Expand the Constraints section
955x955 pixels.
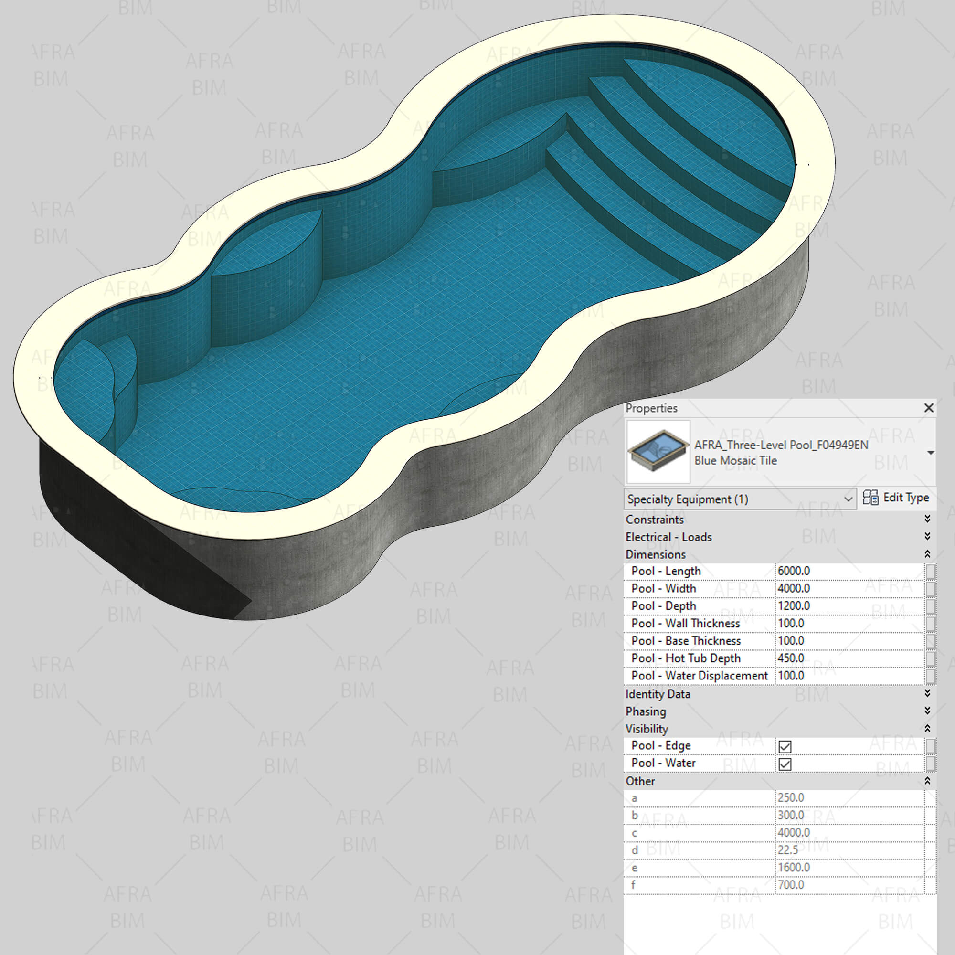[x=927, y=519]
